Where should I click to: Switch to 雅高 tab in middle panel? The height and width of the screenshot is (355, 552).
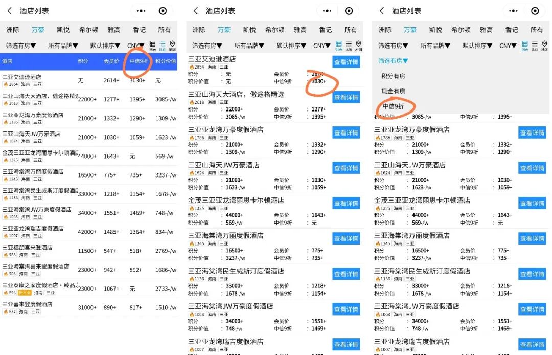pyautogui.click(x=301, y=30)
